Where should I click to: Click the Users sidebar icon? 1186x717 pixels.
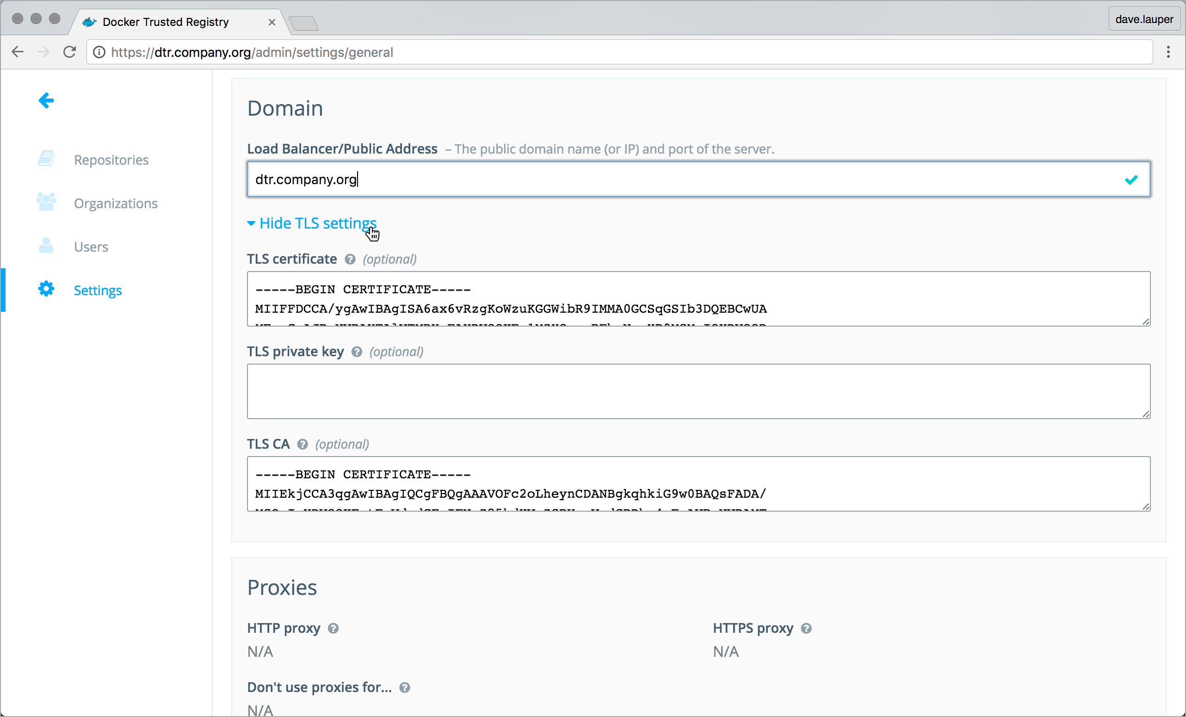(x=46, y=246)
